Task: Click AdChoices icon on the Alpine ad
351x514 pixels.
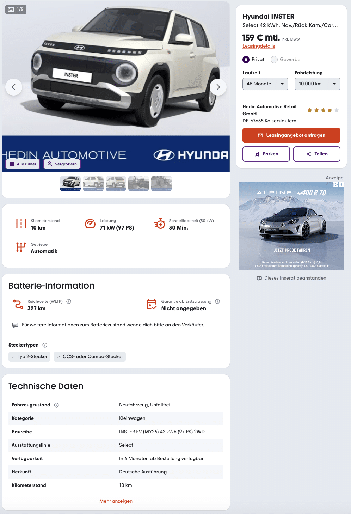Action: (336, 184)
